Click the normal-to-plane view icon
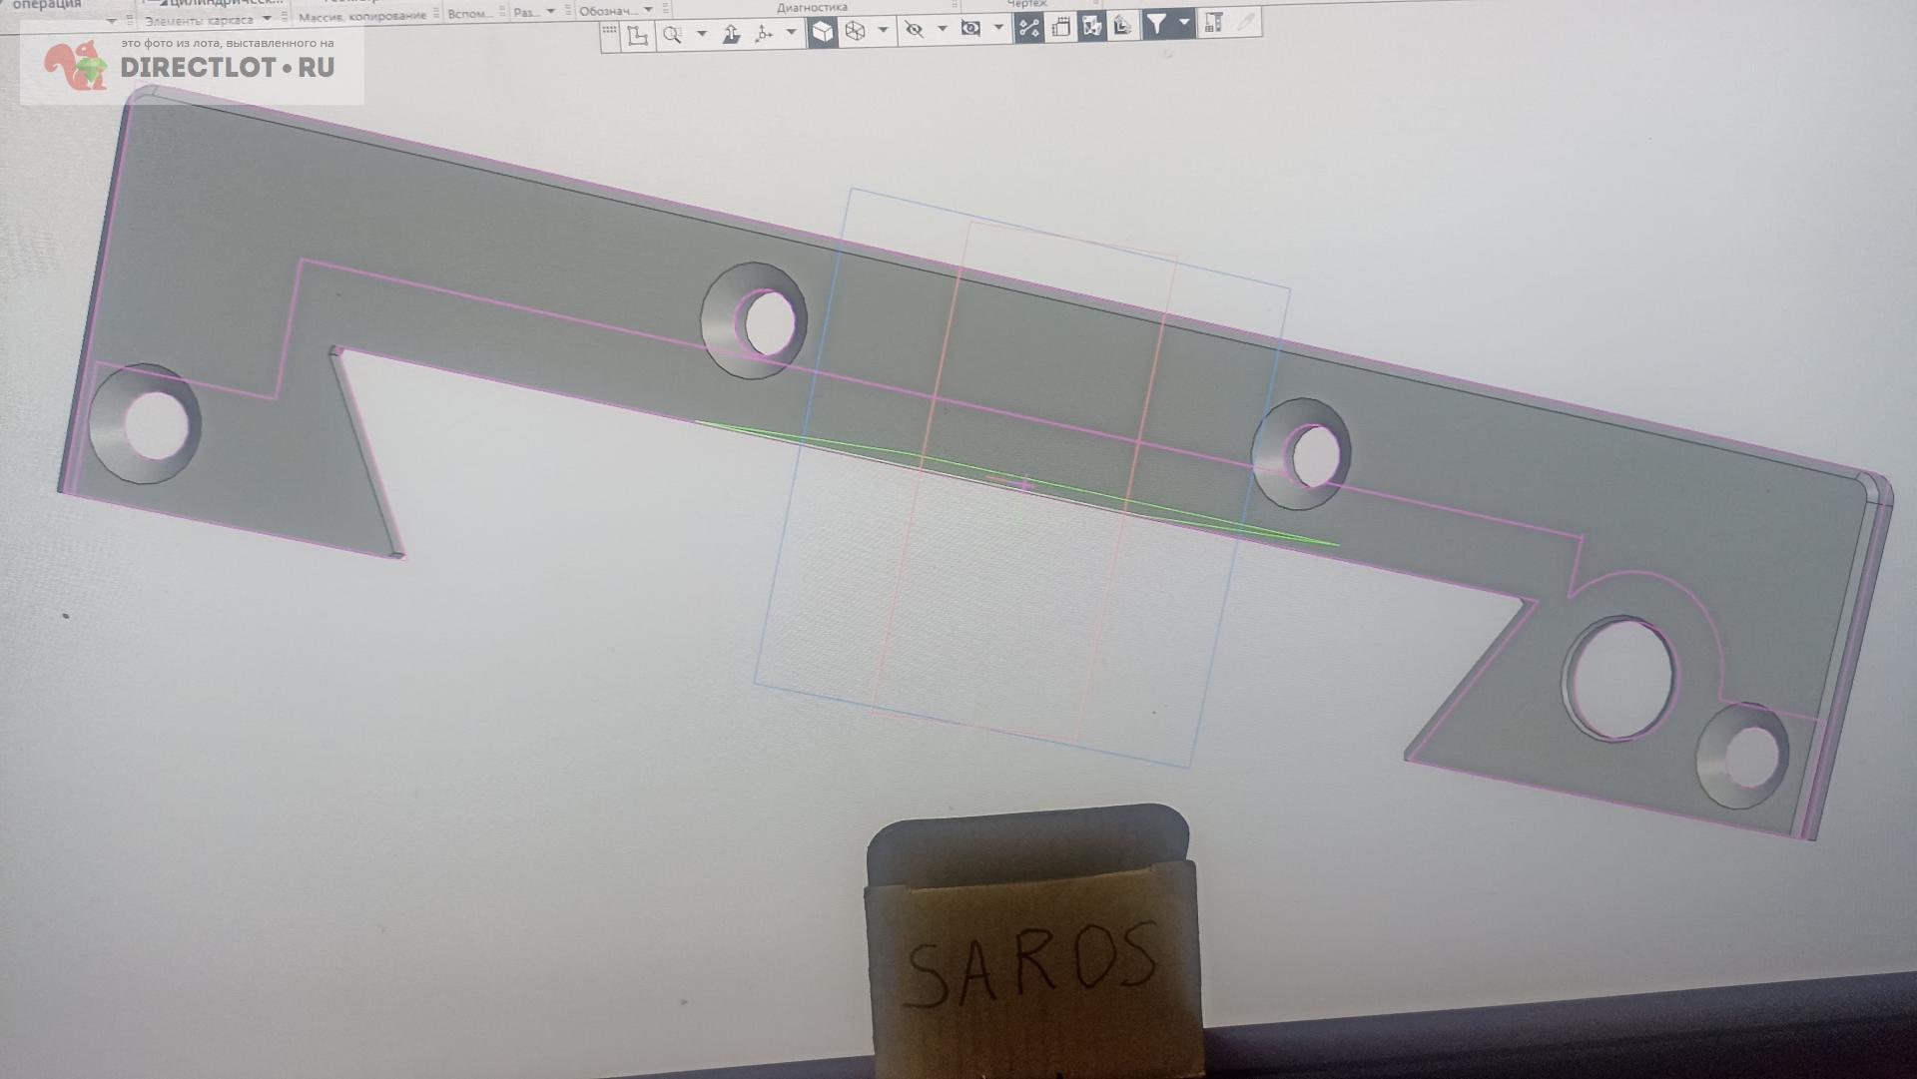Screen dimensions: 1917x1079 [x=731, y=34]
